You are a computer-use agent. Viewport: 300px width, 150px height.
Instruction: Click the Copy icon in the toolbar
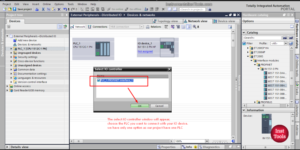click(48, 9)
